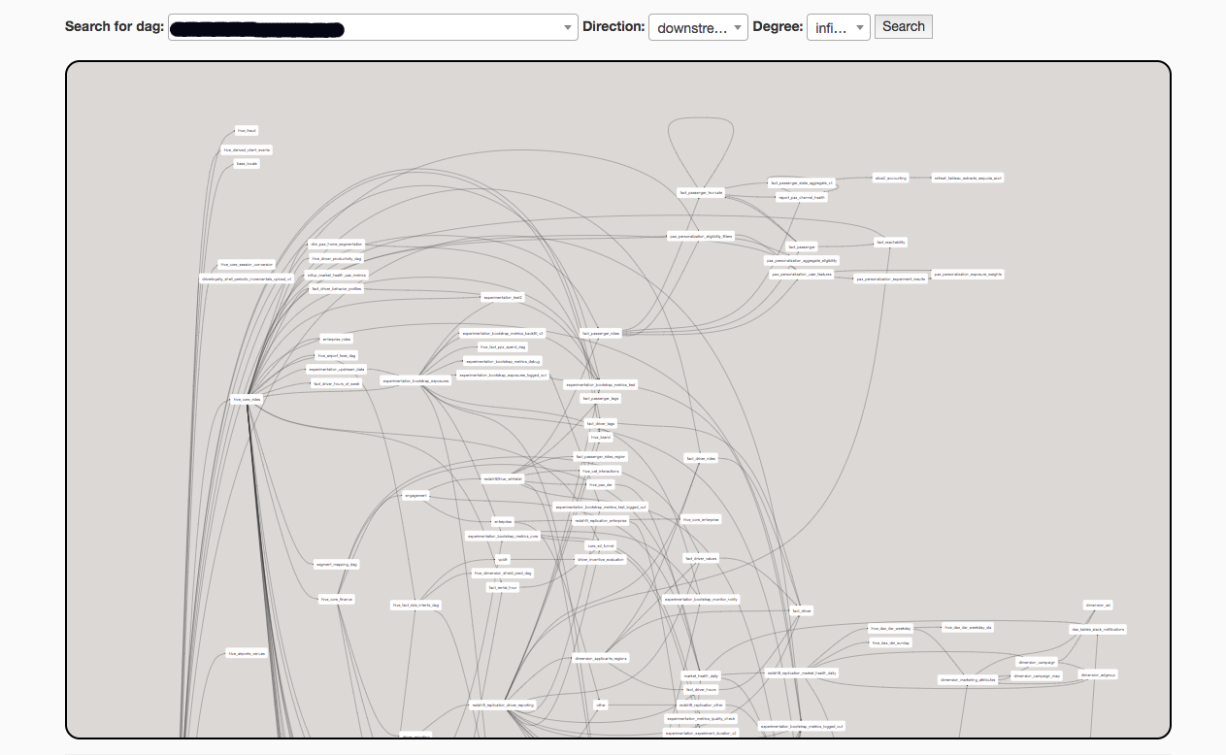Select the fact_passenger_lags node
This screenshot has height=755, width=1226.
click(601, 398)
